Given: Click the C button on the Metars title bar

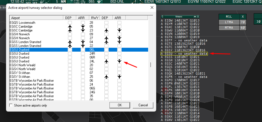Looking at the screenshot, I should 163,17.
